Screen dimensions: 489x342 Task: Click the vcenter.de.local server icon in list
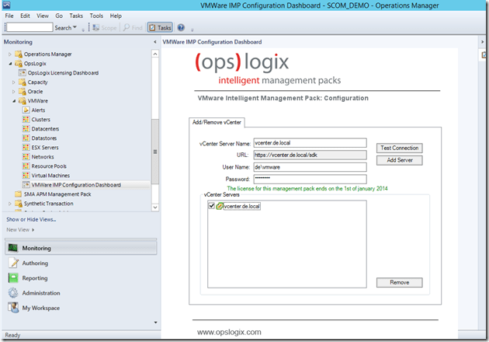(x=220, y=206)
